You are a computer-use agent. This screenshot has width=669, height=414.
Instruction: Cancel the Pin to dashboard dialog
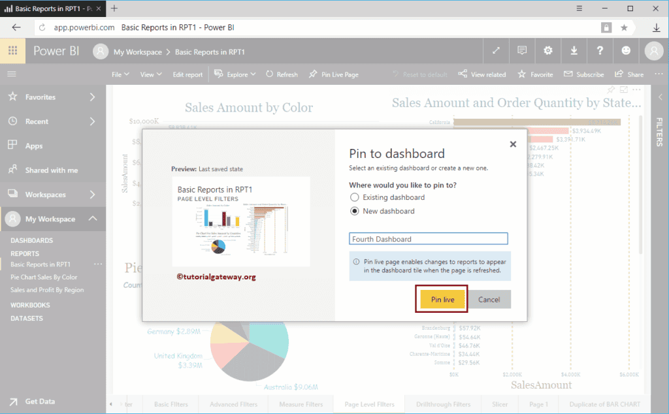coord(489,299)
